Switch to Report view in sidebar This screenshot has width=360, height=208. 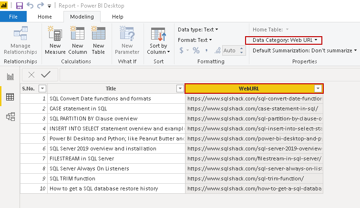tap(10, 77)
